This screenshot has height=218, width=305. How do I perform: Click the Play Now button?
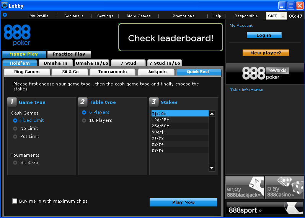(183, 202)
